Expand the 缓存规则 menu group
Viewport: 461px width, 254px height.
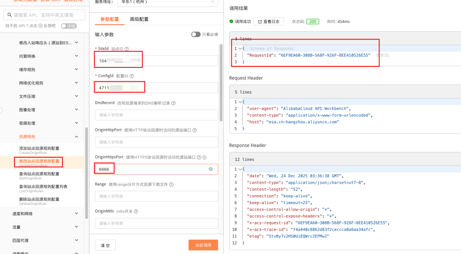click(x=76, y=70)
